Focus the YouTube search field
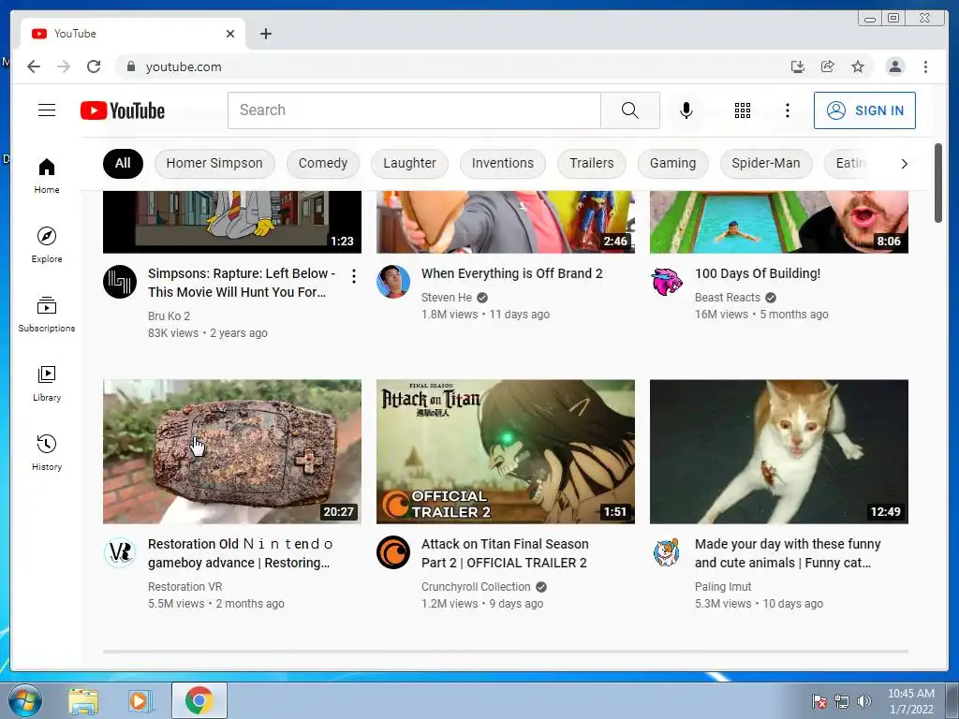The width and height of the screenshot is (959, 719). tap(414, 110)
